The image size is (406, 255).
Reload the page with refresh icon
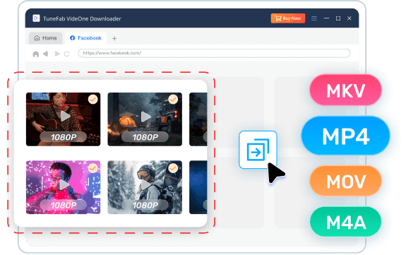coord(67,54)
